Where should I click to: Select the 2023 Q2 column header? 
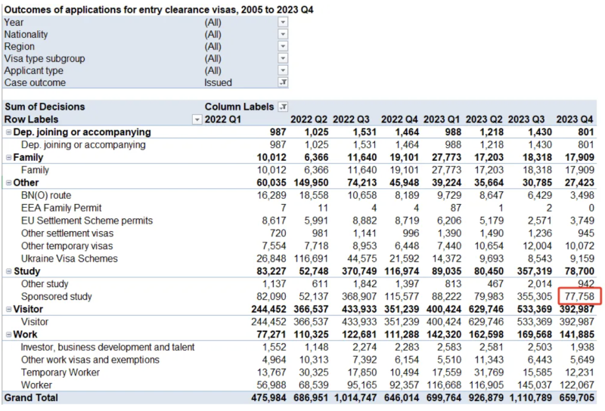point(484,119)
